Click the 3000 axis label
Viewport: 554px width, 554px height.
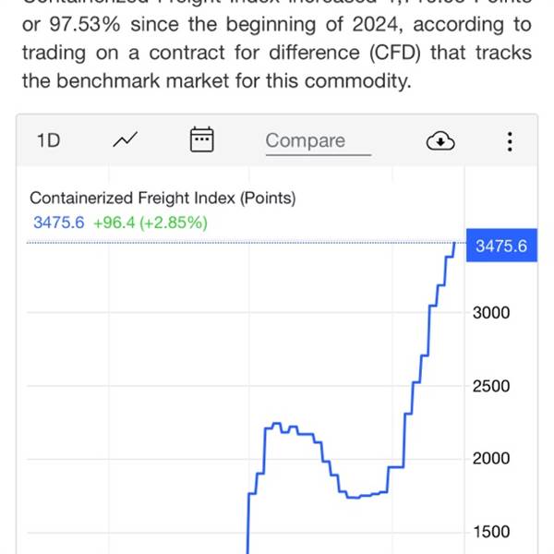tap(491, 313)
